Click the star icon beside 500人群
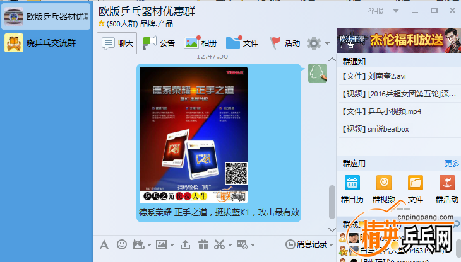 click(x=102, y=23)
